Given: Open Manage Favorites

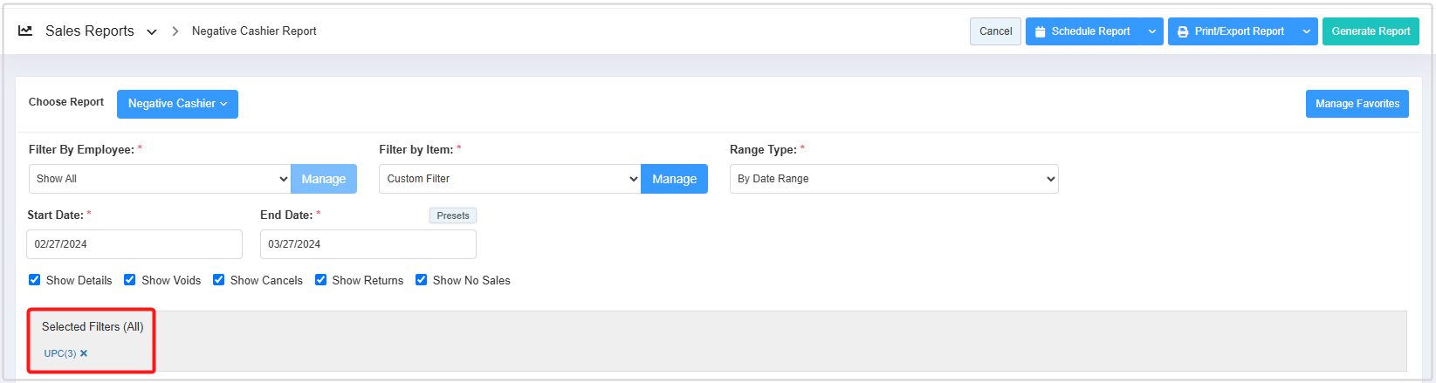Looking at the screenshot, I should click(1357, 104).
